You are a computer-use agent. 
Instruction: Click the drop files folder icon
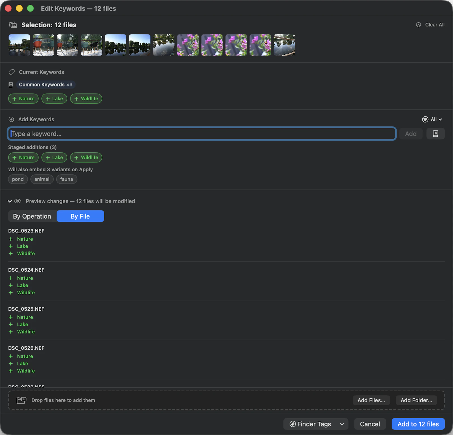22,400
